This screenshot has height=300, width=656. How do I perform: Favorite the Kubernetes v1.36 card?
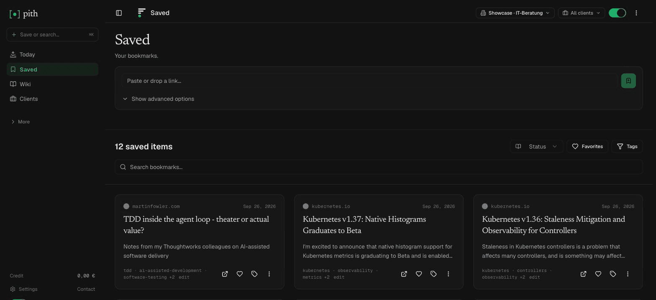coord(598,274)
